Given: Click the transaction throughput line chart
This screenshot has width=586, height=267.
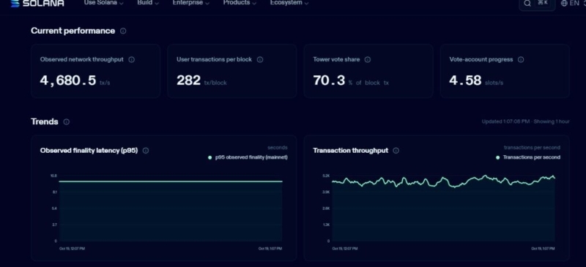Looking at the screenshot, I should [444, 208].
